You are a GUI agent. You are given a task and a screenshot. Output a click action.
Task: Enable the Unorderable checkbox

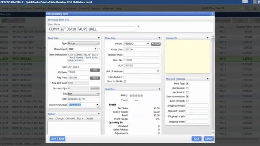tap(187, 88)
